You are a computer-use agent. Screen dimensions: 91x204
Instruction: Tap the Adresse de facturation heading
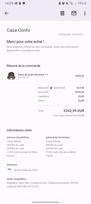58,137
